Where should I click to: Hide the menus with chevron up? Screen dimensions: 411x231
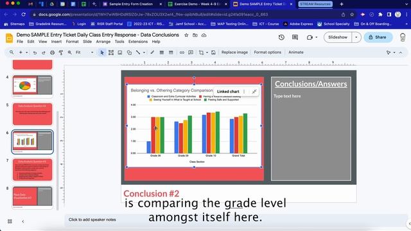(401, 53)
